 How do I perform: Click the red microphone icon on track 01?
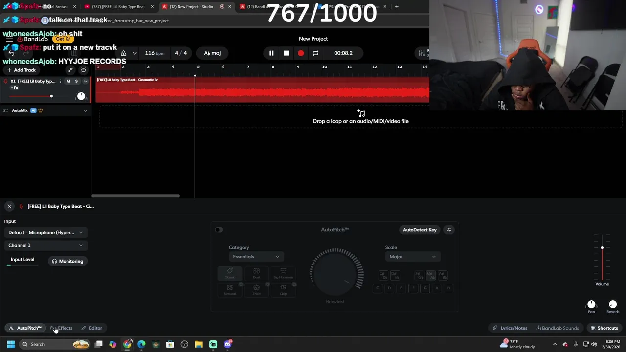pos(5,81)
